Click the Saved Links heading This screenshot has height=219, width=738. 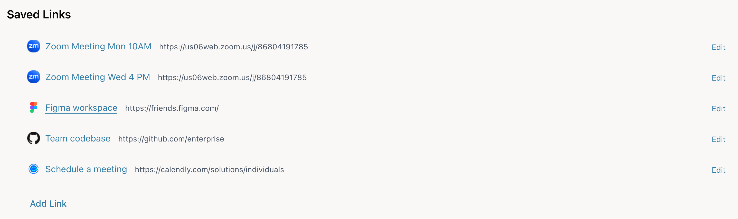point(39,15)
